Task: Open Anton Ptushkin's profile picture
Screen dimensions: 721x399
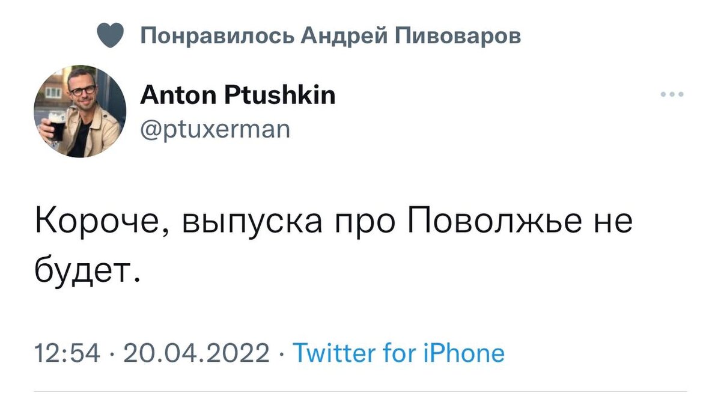Action: tap(79, 112)
